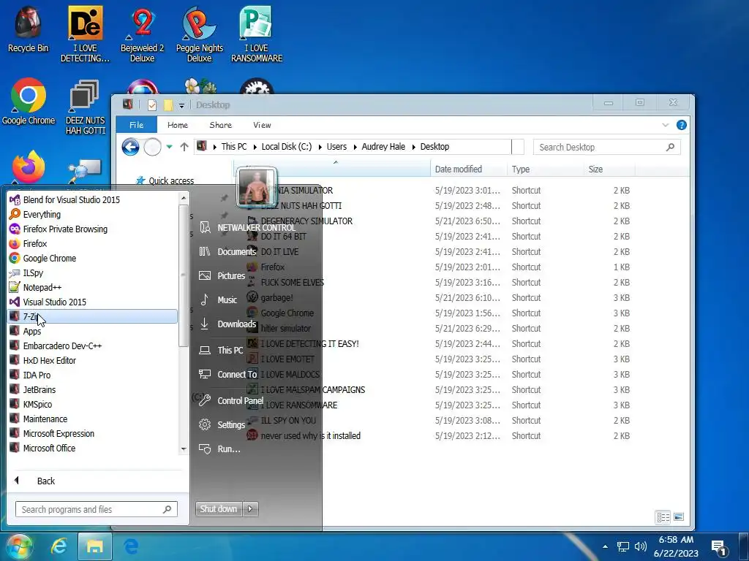749x561 pixels.
Task: Show hidden tray icons arrow
Action: pyautogui.click(x=605, y=546)
